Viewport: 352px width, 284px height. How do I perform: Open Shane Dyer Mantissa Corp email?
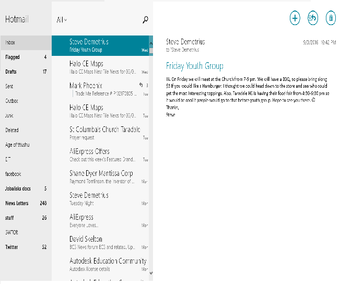coord(100,177)
